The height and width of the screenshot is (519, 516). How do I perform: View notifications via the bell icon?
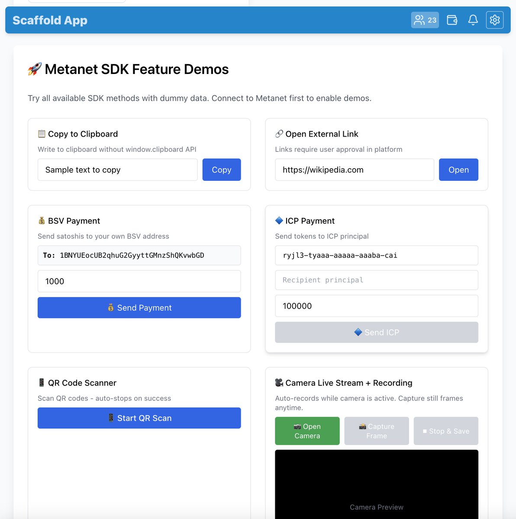[x=473, y=20]
